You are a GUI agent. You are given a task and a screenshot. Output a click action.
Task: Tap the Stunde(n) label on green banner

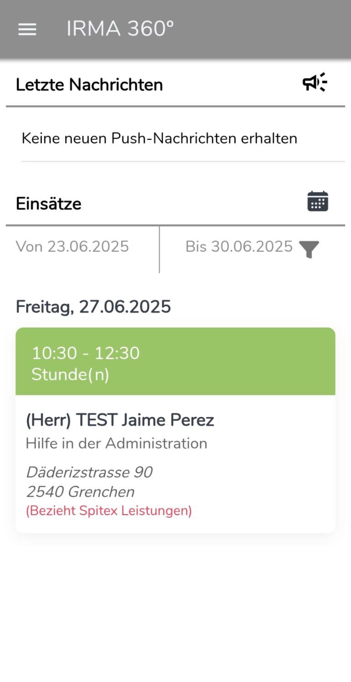(x=70, y=375)
